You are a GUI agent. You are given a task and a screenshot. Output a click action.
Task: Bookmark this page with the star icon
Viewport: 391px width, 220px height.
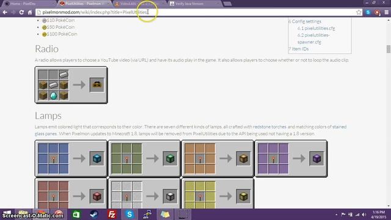click(x=359, y=12)
